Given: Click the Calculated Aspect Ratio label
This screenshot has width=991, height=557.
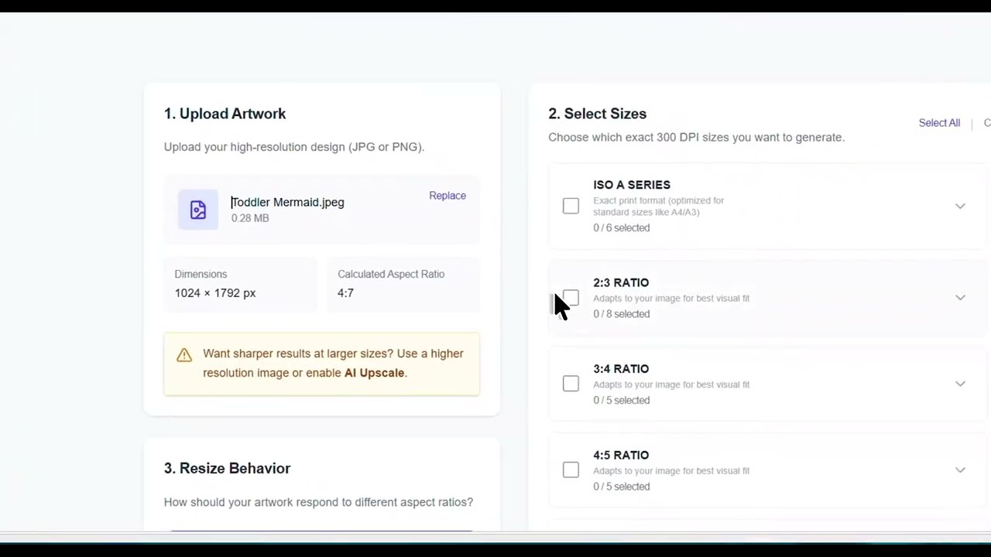Looking at the screenshot, I should coord(391,274).
